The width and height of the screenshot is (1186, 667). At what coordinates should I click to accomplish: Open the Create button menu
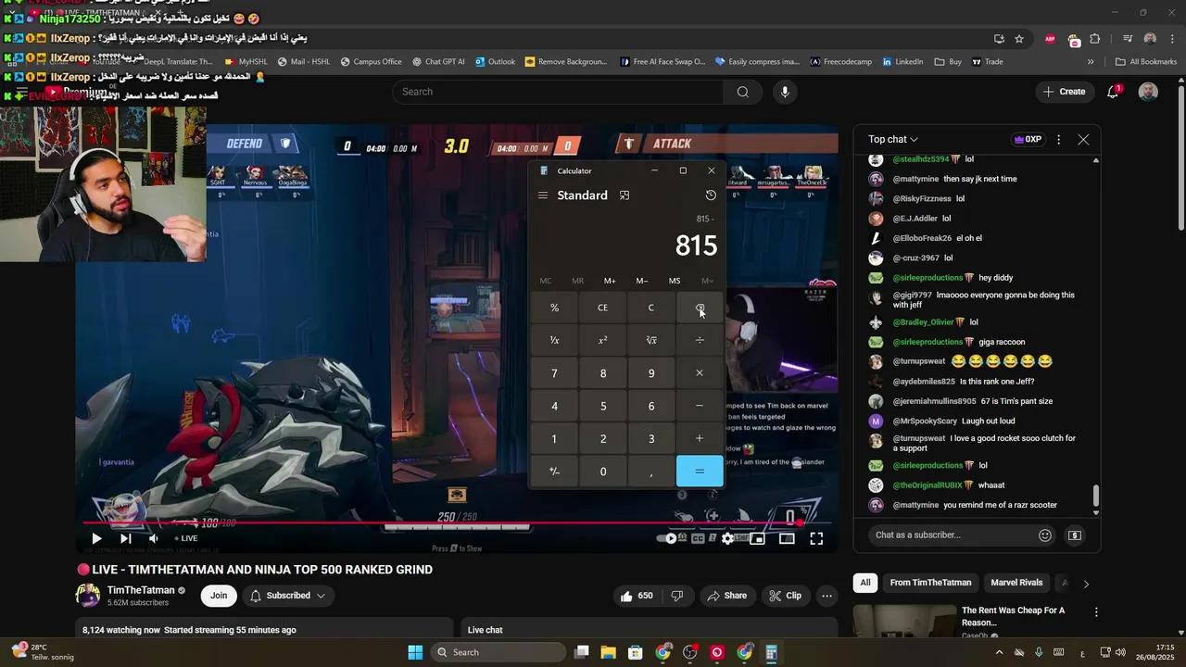[1064, 92]
